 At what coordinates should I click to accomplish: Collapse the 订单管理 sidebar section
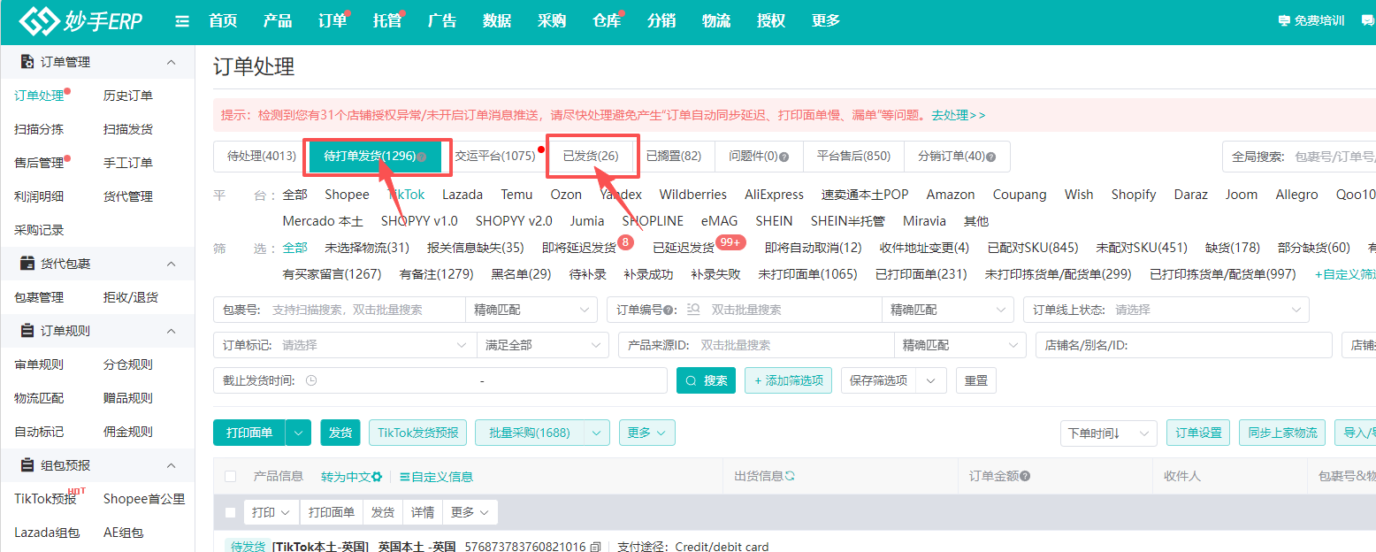pos(172,62)
